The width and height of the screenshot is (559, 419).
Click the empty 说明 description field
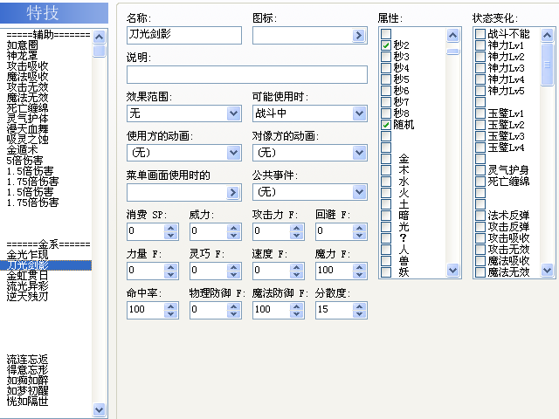point(246,74)
